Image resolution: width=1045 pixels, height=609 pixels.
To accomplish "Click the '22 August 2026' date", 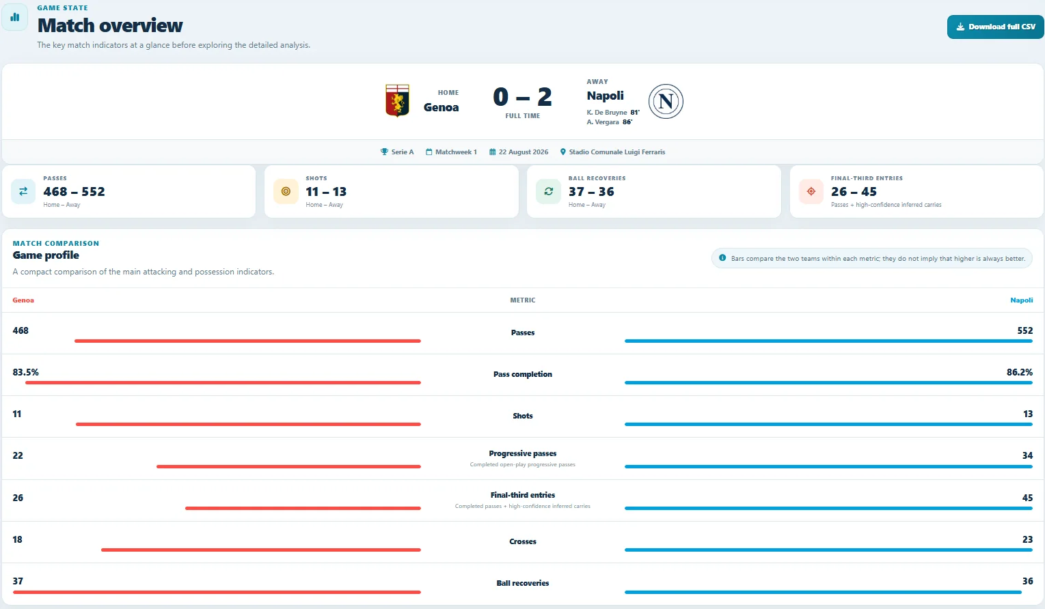I will [524, 152].
